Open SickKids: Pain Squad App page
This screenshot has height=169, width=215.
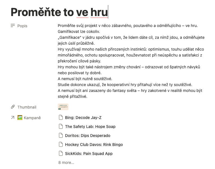pos(89,154)
